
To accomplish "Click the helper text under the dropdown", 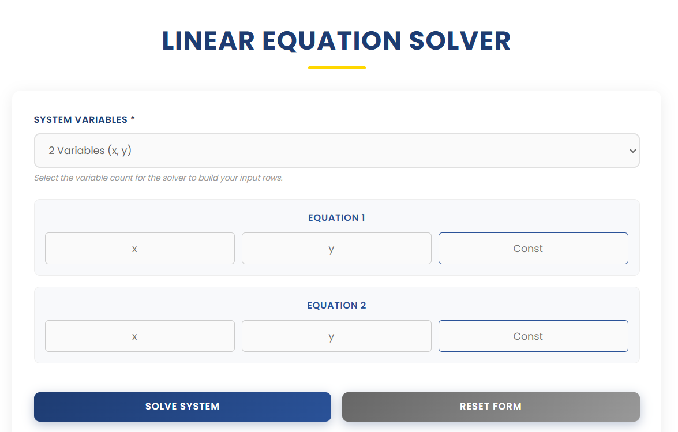I will click(158, 178).
